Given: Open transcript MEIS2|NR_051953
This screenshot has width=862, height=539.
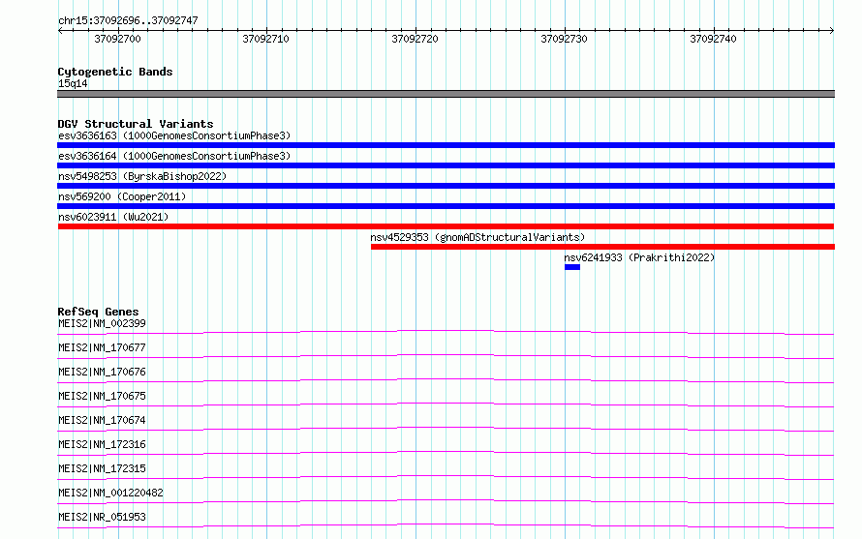Looking at the screenshot, I should (102, 517).
